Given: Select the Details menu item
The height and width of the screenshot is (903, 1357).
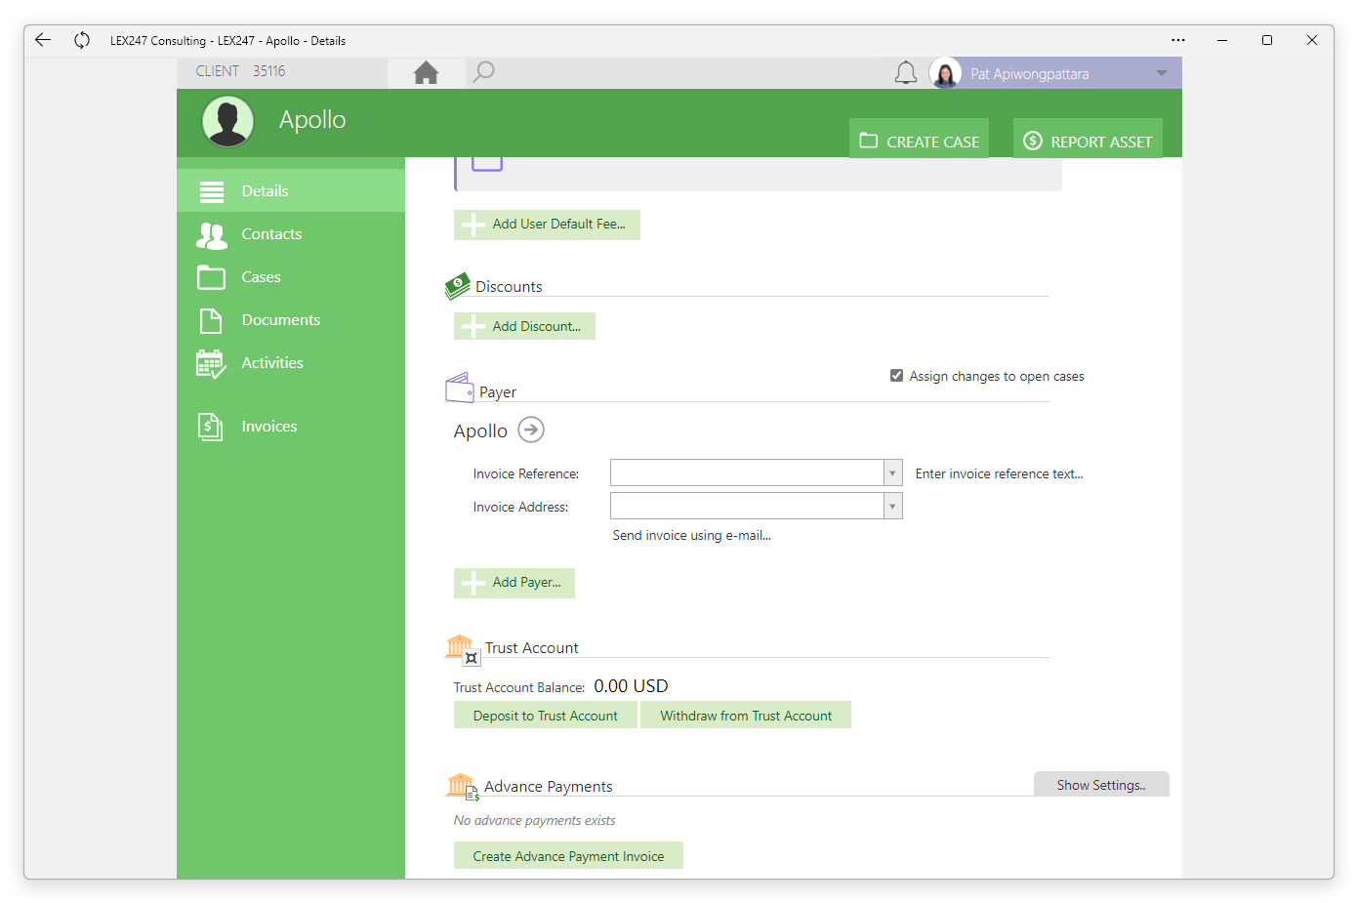Looking at the screenshot, I should 291,191.
